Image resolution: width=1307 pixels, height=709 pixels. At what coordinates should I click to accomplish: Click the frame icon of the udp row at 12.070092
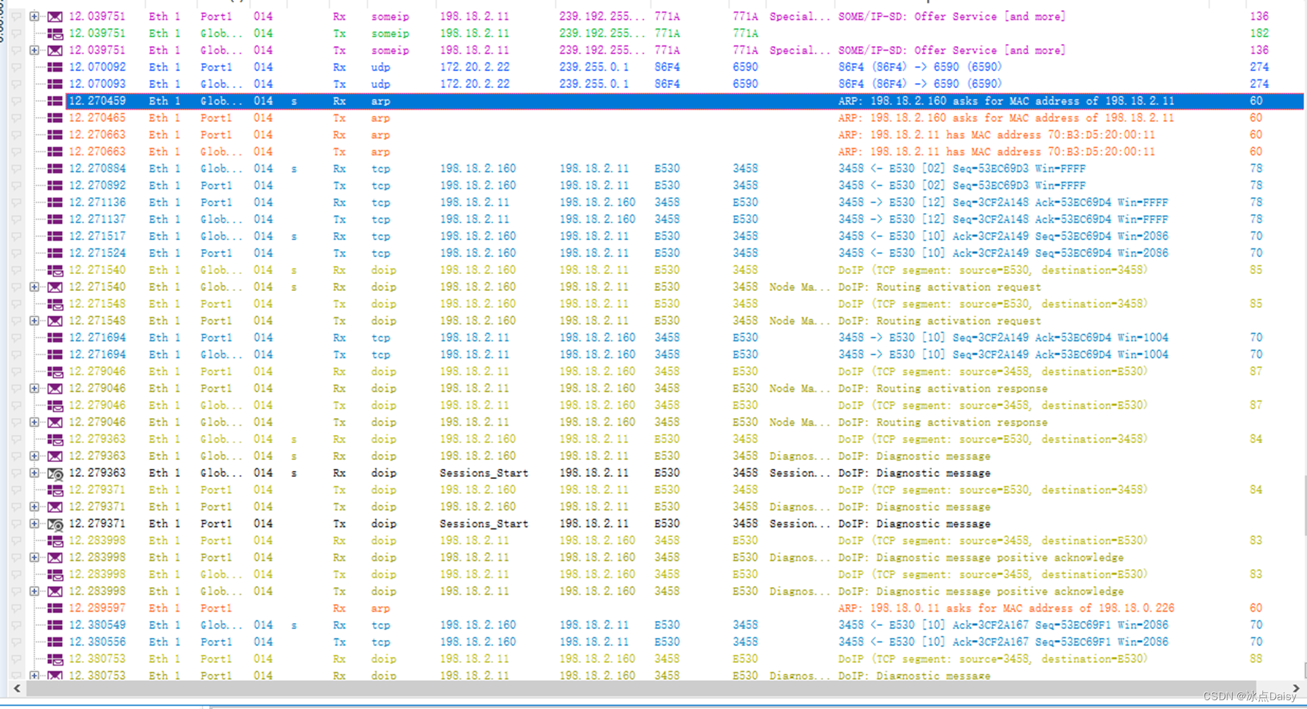click(x=55, y=67)
